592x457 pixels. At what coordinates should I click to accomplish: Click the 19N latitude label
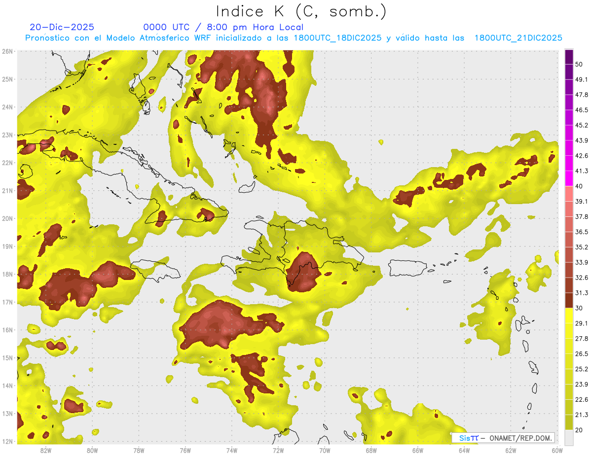point(7,246)
